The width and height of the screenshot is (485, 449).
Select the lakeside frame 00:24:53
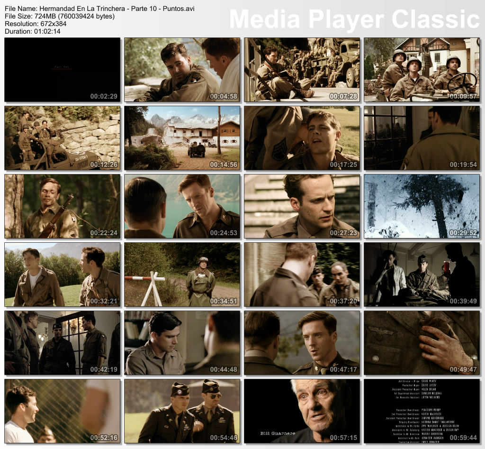tap(182, 206)
